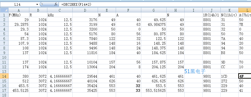Click header cell N(11bit)
Viewport: 251px width, 97px height.
(x=229, y=15)
